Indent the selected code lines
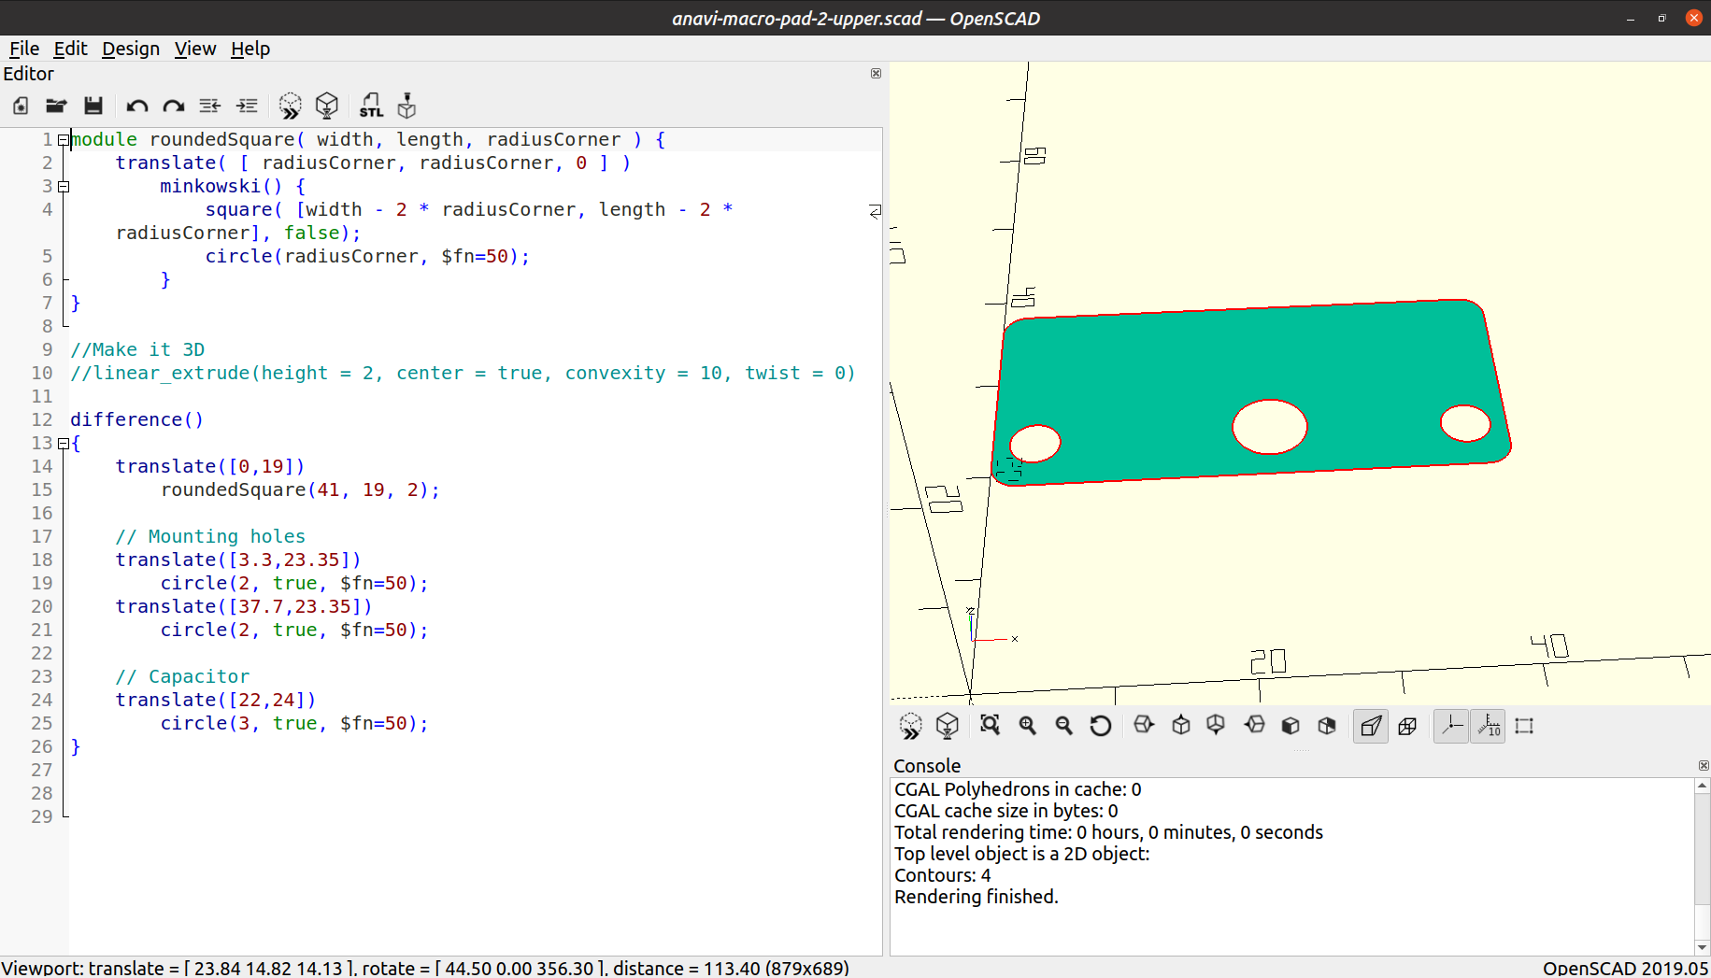1711x978 pixels. click(247, 106)
